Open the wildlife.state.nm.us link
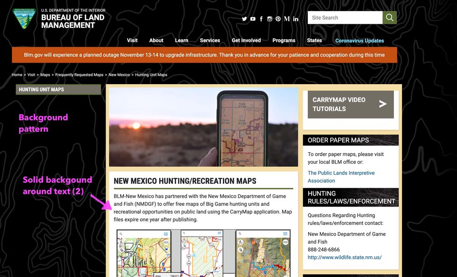This screenshot has height=277, width=457. (x=344, y=257)
